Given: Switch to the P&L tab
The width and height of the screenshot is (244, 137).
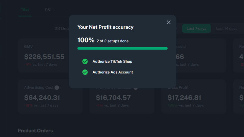Looking at the screenshot, I should pyautogui.click(x=49, y=10).
